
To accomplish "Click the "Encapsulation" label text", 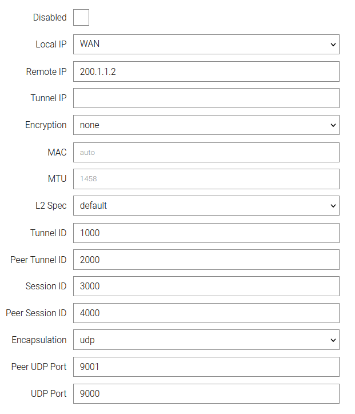I will pos(39,340).
